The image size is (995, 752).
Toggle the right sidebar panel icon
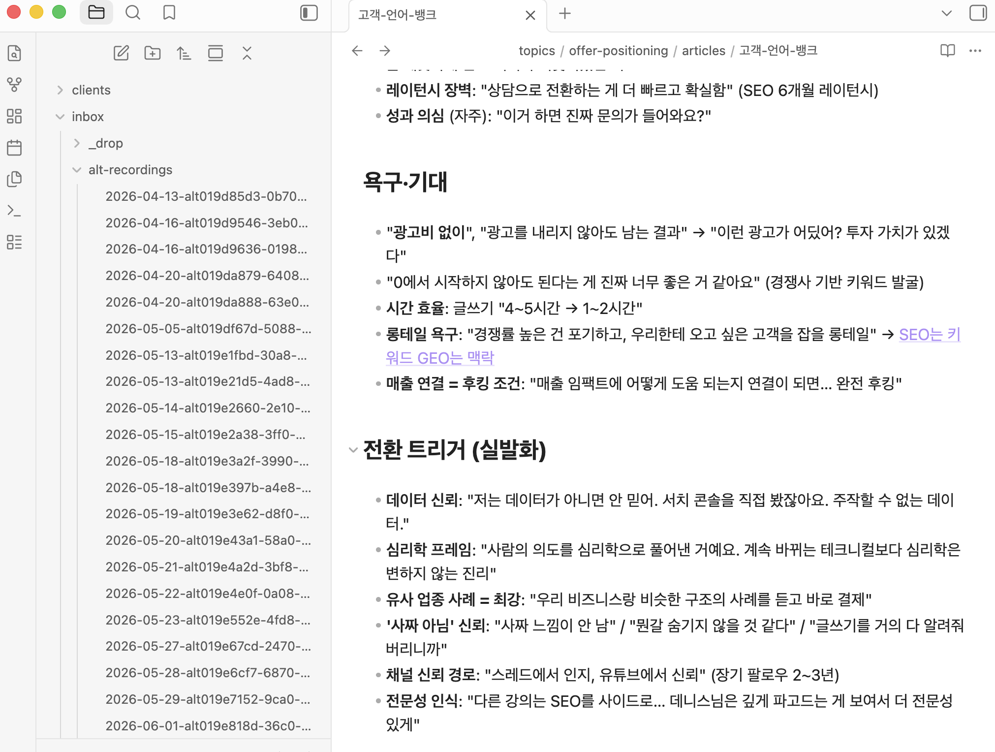click(x=978, y=13)
